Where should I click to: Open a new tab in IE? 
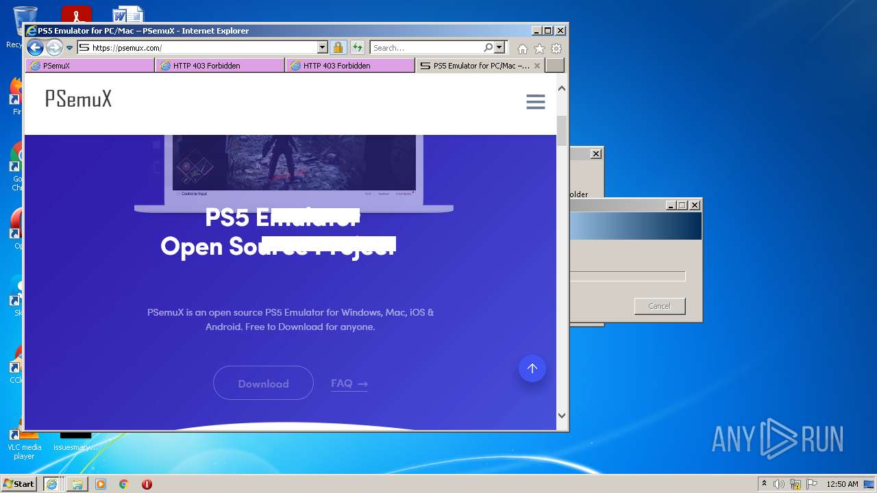point(555,66)
